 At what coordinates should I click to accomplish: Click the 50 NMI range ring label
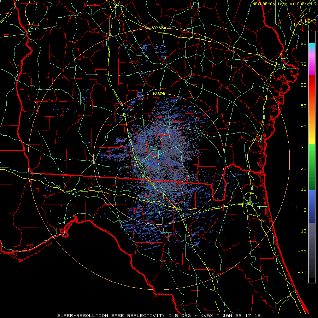click(x=159, y=93)
